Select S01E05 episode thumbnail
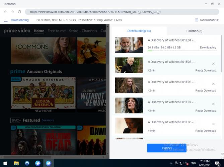 click(x=129, y=65)
